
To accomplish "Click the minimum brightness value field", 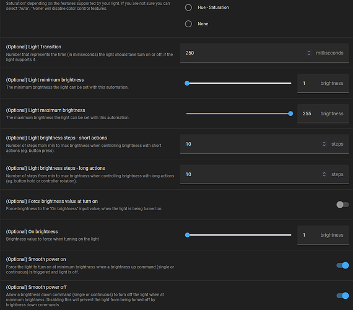I will click(323, 83).
